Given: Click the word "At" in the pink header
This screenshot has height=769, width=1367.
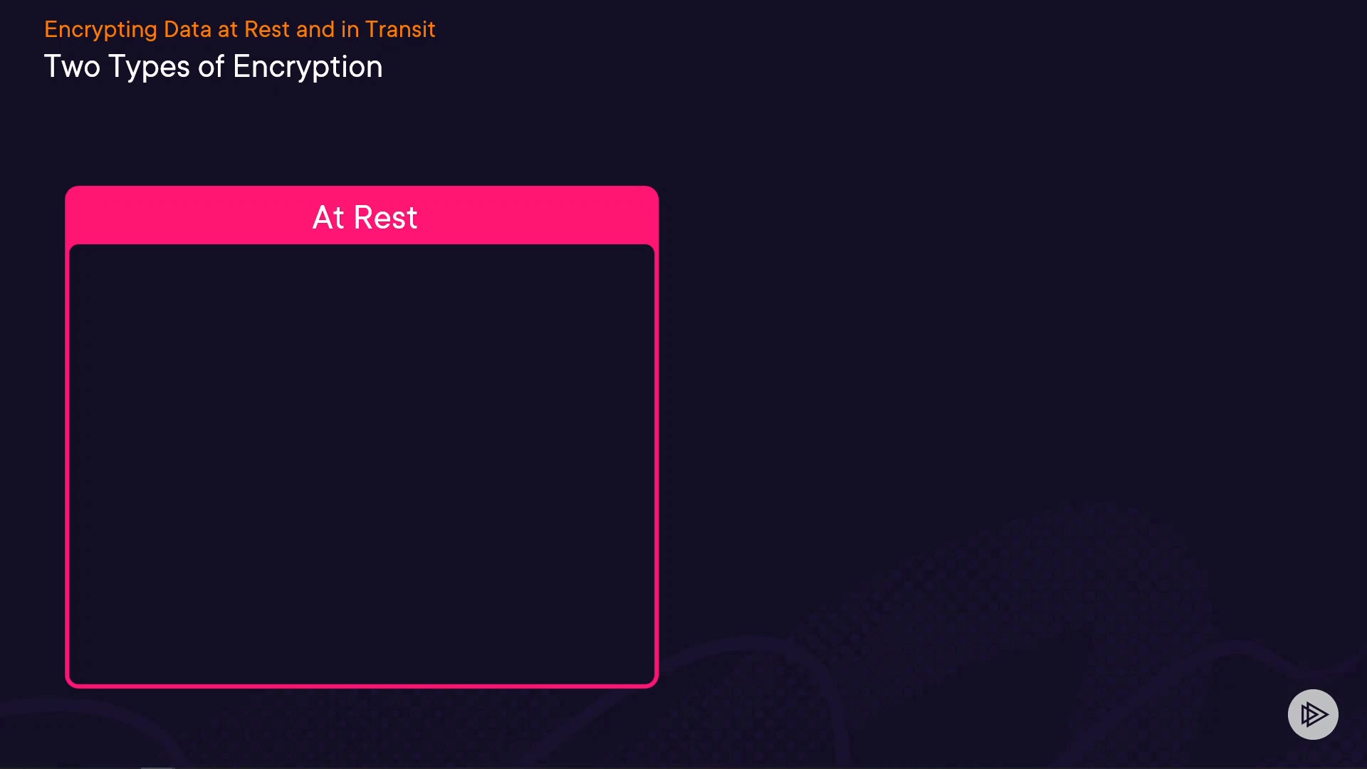Looking at the screenshot, I should pos(328,217).
